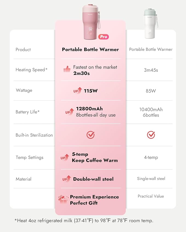The image size is (186, 232).
Task: Click the thumbs-up icon beside Fastest on the market
Action: point(67,69)
